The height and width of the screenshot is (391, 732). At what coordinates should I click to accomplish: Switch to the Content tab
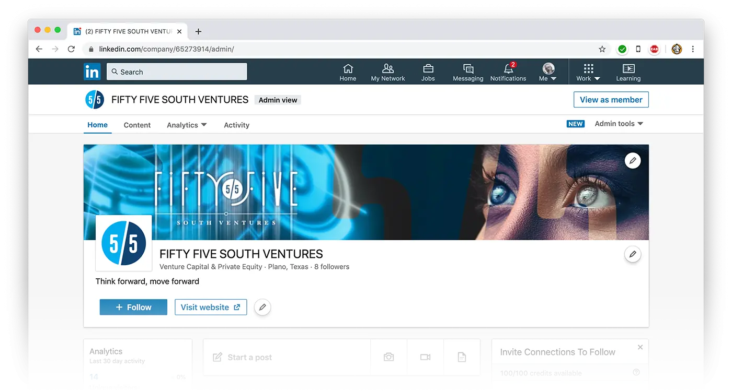coord(137,125)
